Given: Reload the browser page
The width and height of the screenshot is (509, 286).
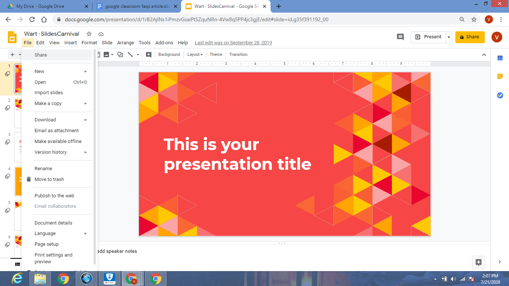Looking at the screenshot, I should (x=32, y=19).
